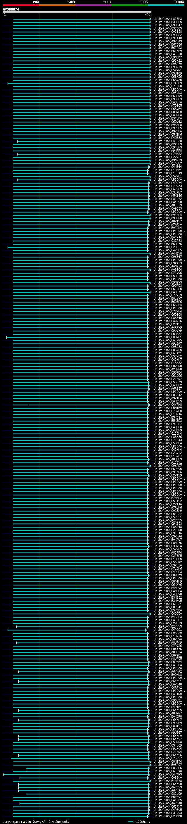
Task: Select the UniRef100_B7FGF8 label
Action: pyautogui.click(x=167, y=86)
